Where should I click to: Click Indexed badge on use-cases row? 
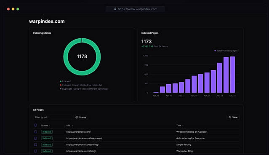click(47, 138)
